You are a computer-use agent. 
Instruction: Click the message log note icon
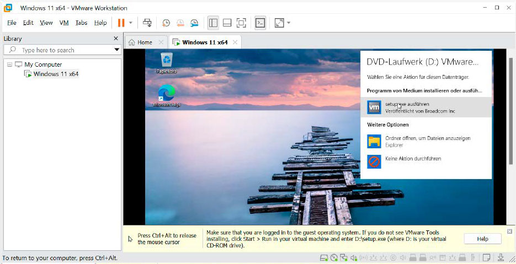pyautogui.click(x=487, y=258)
